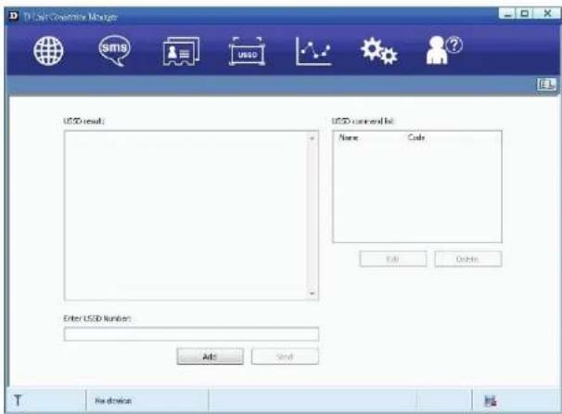Open the Internet connection globe icon
The image size is (562, 414).
coord(48,51)
